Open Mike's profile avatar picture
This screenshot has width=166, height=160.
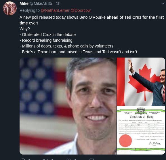pos(10,8)
